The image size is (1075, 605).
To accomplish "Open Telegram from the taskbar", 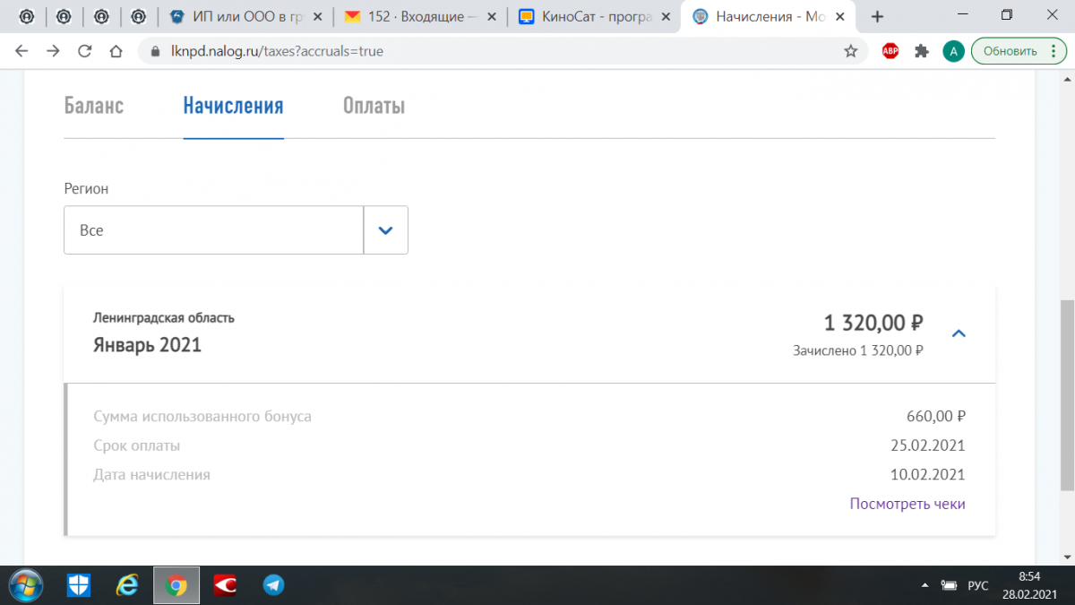I will (x=273, y=585).
